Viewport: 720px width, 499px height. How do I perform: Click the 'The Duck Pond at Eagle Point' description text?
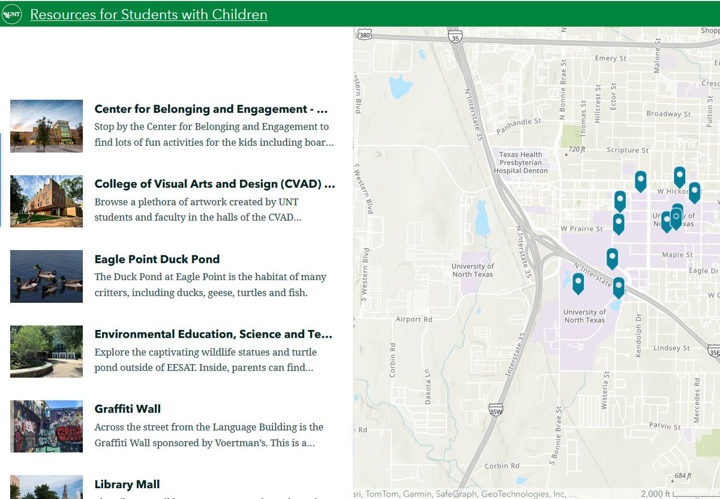point(210,284)
